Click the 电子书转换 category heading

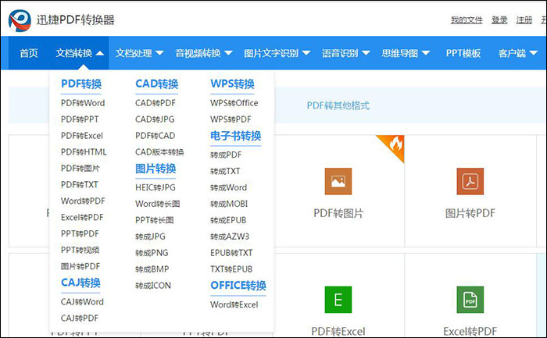pos(235,136)
